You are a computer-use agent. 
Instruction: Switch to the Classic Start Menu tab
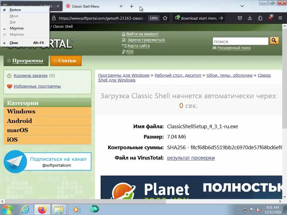85,6
